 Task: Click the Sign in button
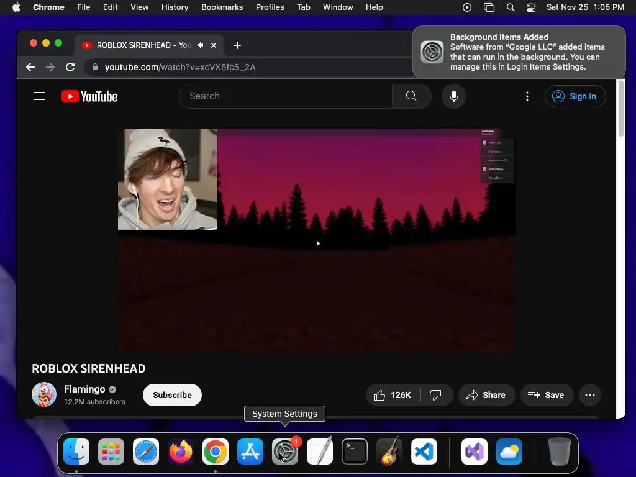[575, 96]
